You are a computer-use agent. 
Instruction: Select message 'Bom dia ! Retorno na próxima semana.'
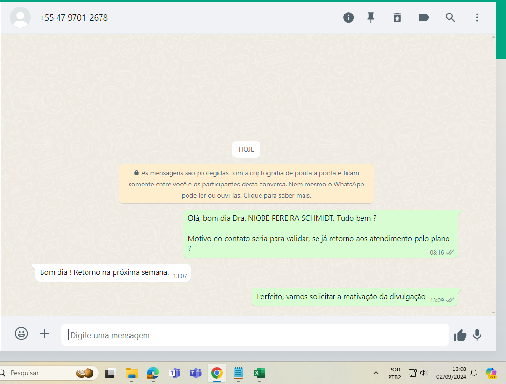coord(113,273)
